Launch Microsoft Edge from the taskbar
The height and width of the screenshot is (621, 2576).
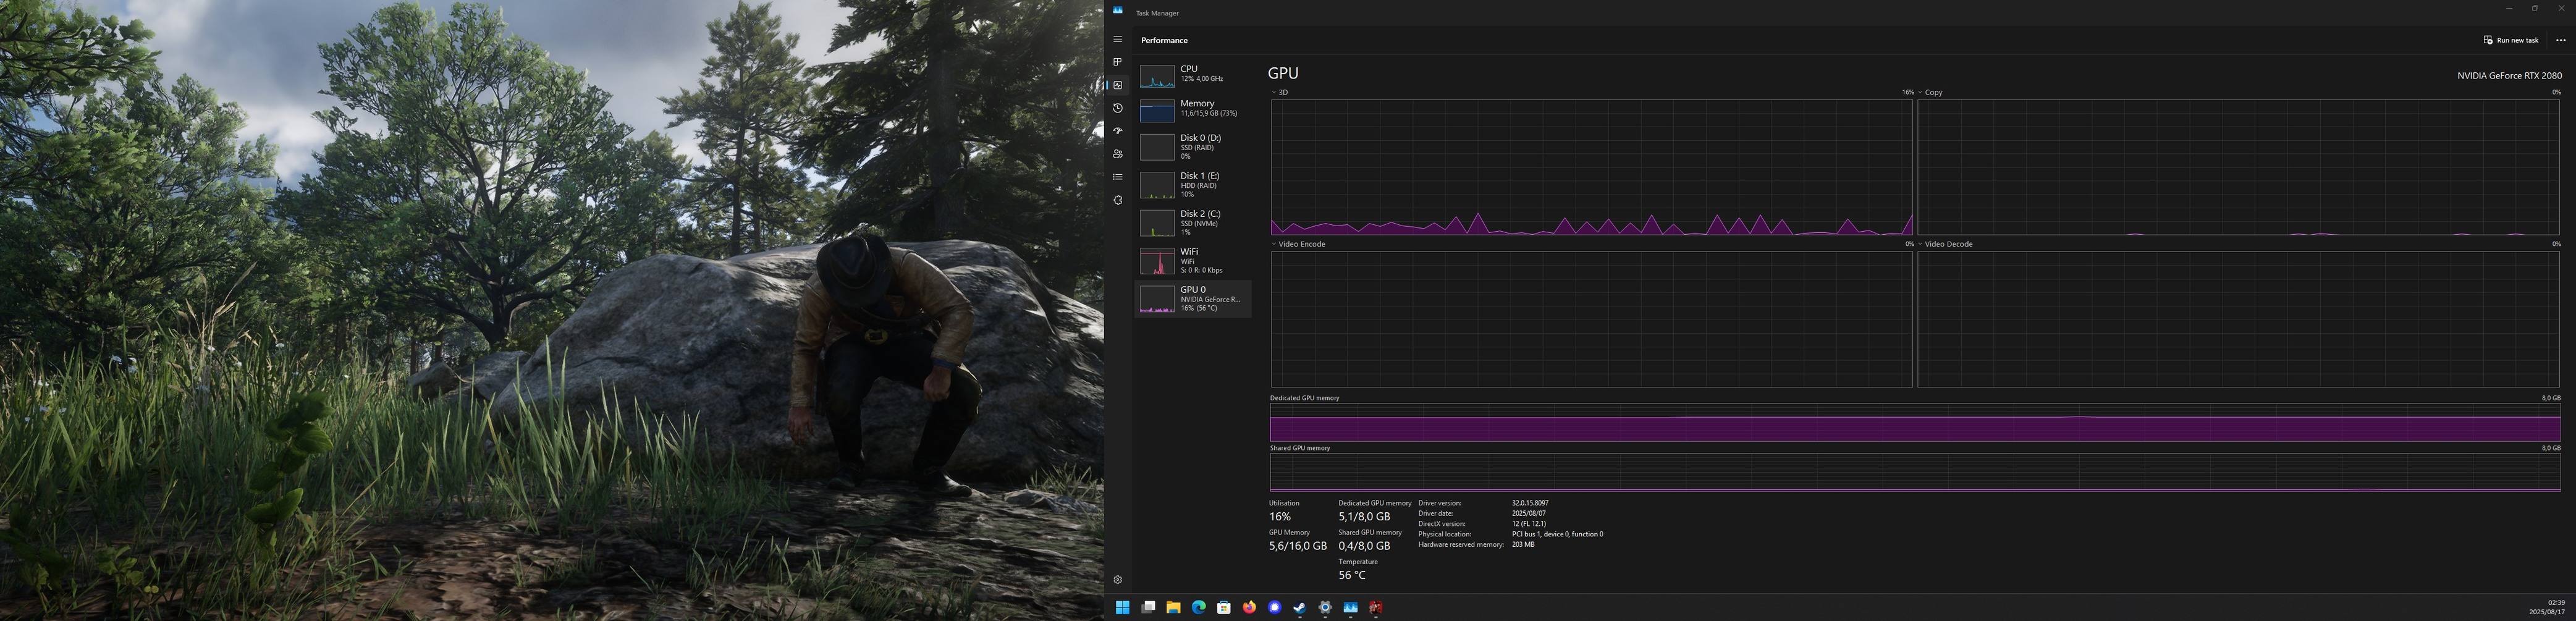point(1198,607)
